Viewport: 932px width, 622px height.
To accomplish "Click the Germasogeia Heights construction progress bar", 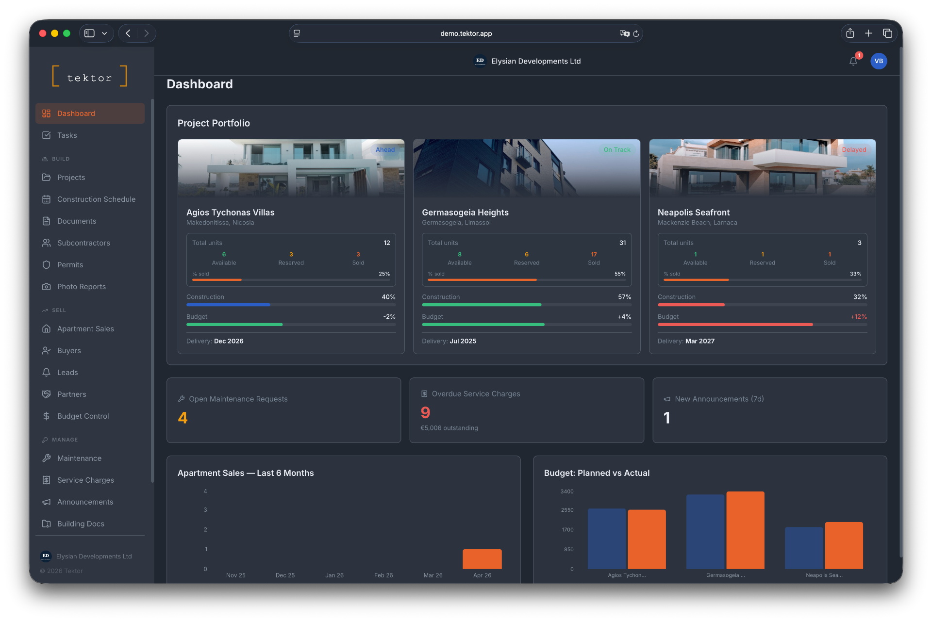I will 526,305.
